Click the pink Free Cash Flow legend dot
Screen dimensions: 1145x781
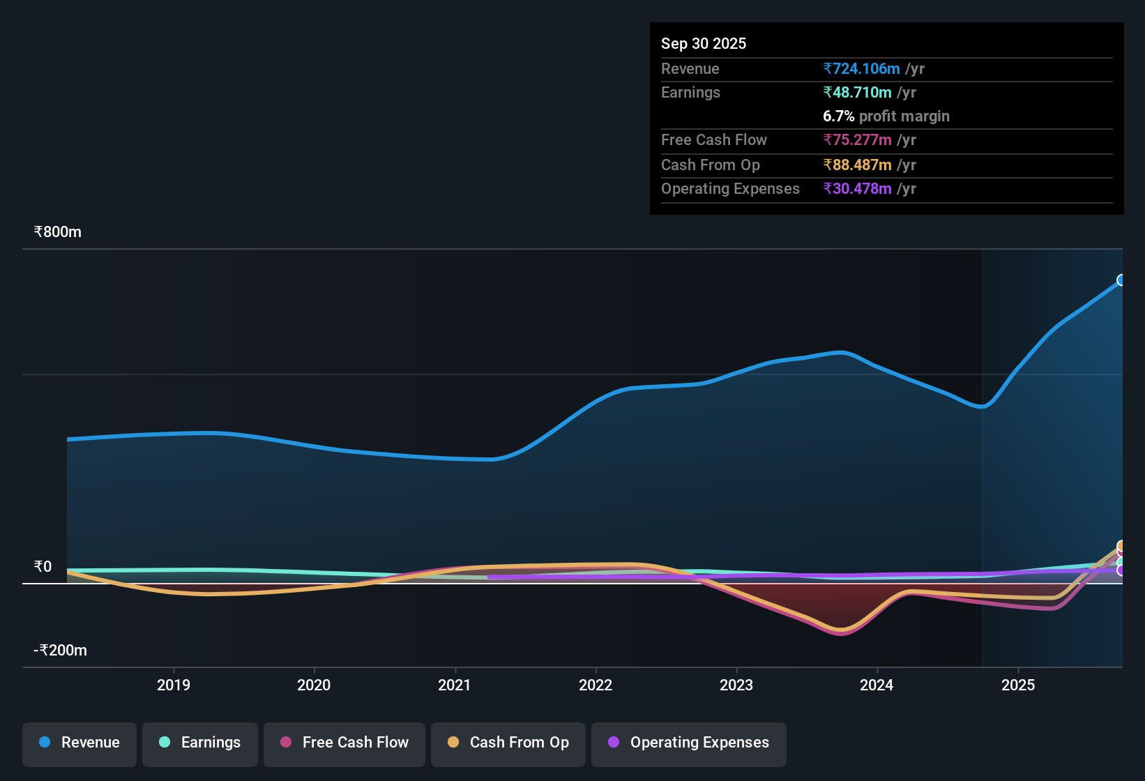point(286,743)
